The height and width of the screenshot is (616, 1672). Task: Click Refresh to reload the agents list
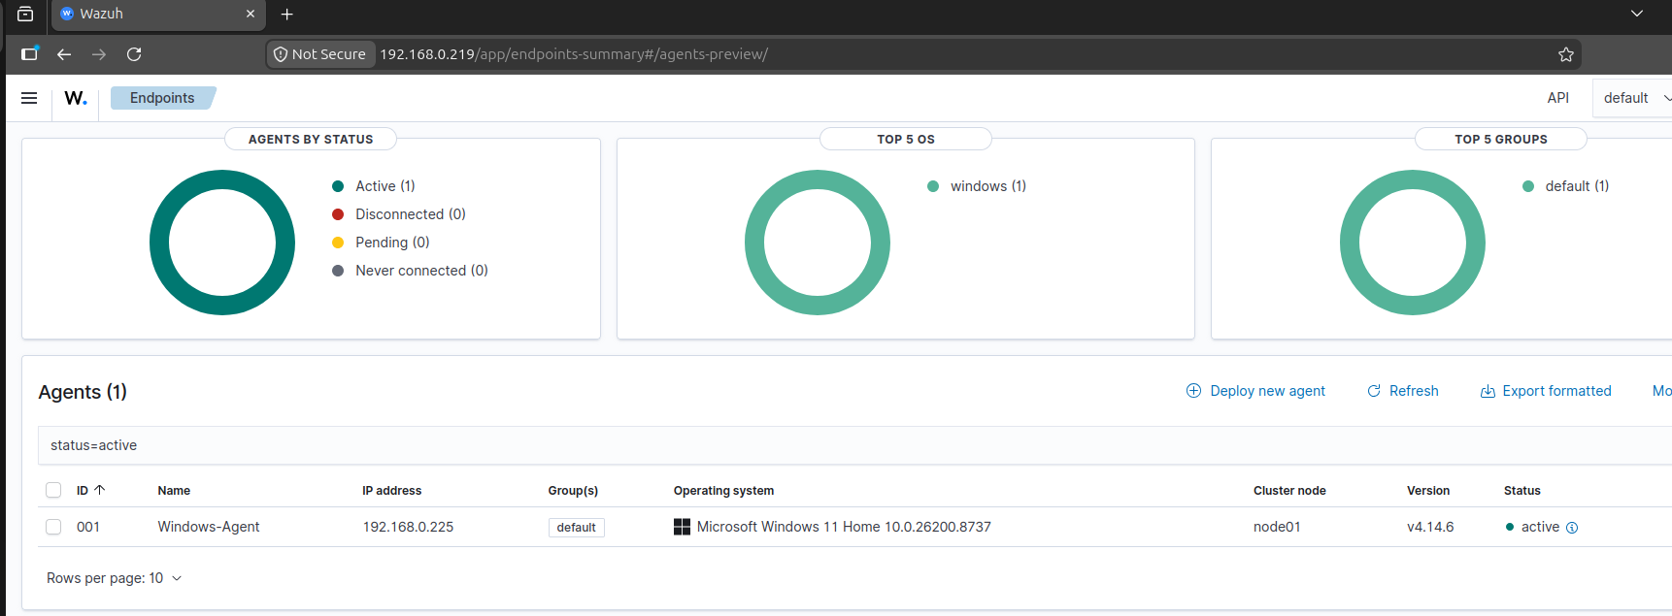tap(1403, 391)
